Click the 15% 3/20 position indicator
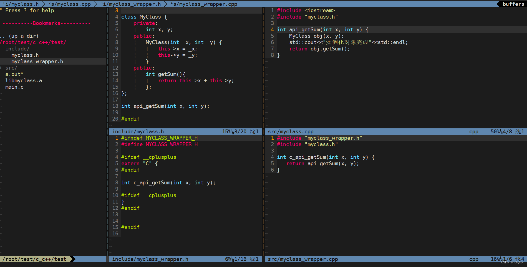This screenshot has height=267, width=527. (x=240, y=131)
